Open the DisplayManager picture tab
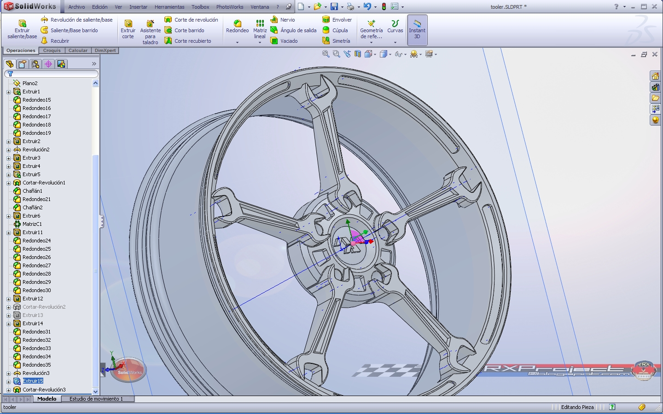Viewport: 663px width, 414px height. tap(61, 64)
